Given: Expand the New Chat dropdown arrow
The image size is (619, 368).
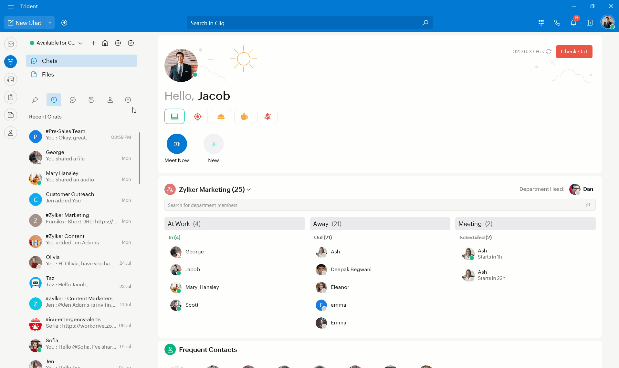Looking at the screenshot, I should [50, 23].
